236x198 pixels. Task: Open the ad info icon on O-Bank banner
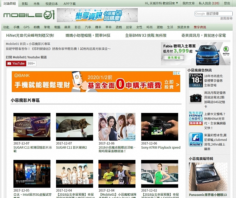pos(175,73)
